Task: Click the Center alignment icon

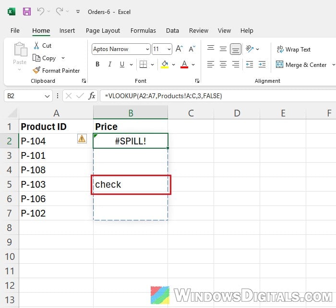Action: (x=223, y=64)
